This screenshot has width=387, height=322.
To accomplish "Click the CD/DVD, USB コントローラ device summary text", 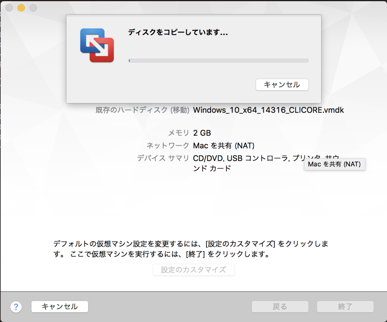I will click(x=266, y=163).
